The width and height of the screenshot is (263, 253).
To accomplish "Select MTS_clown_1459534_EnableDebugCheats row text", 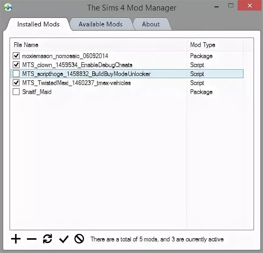I will pyautogui.click(x=77, y=65).
